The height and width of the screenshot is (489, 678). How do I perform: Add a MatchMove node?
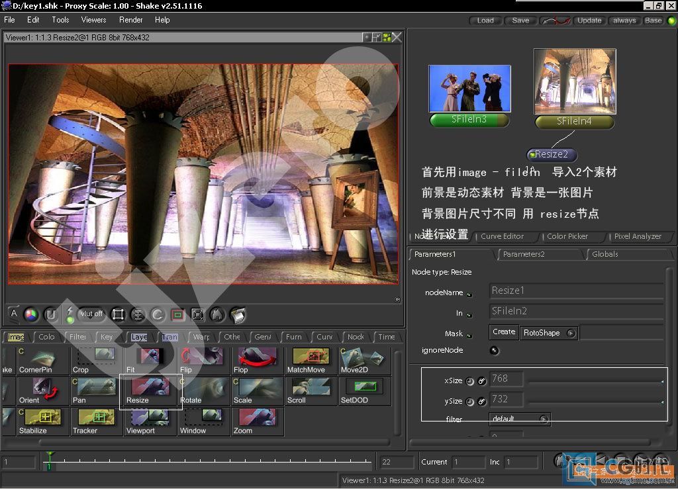[x=311, y=361]
